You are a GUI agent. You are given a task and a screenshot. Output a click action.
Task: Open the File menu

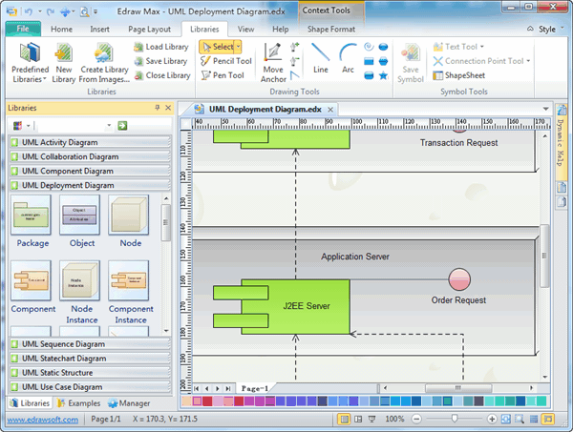point(22,30)
